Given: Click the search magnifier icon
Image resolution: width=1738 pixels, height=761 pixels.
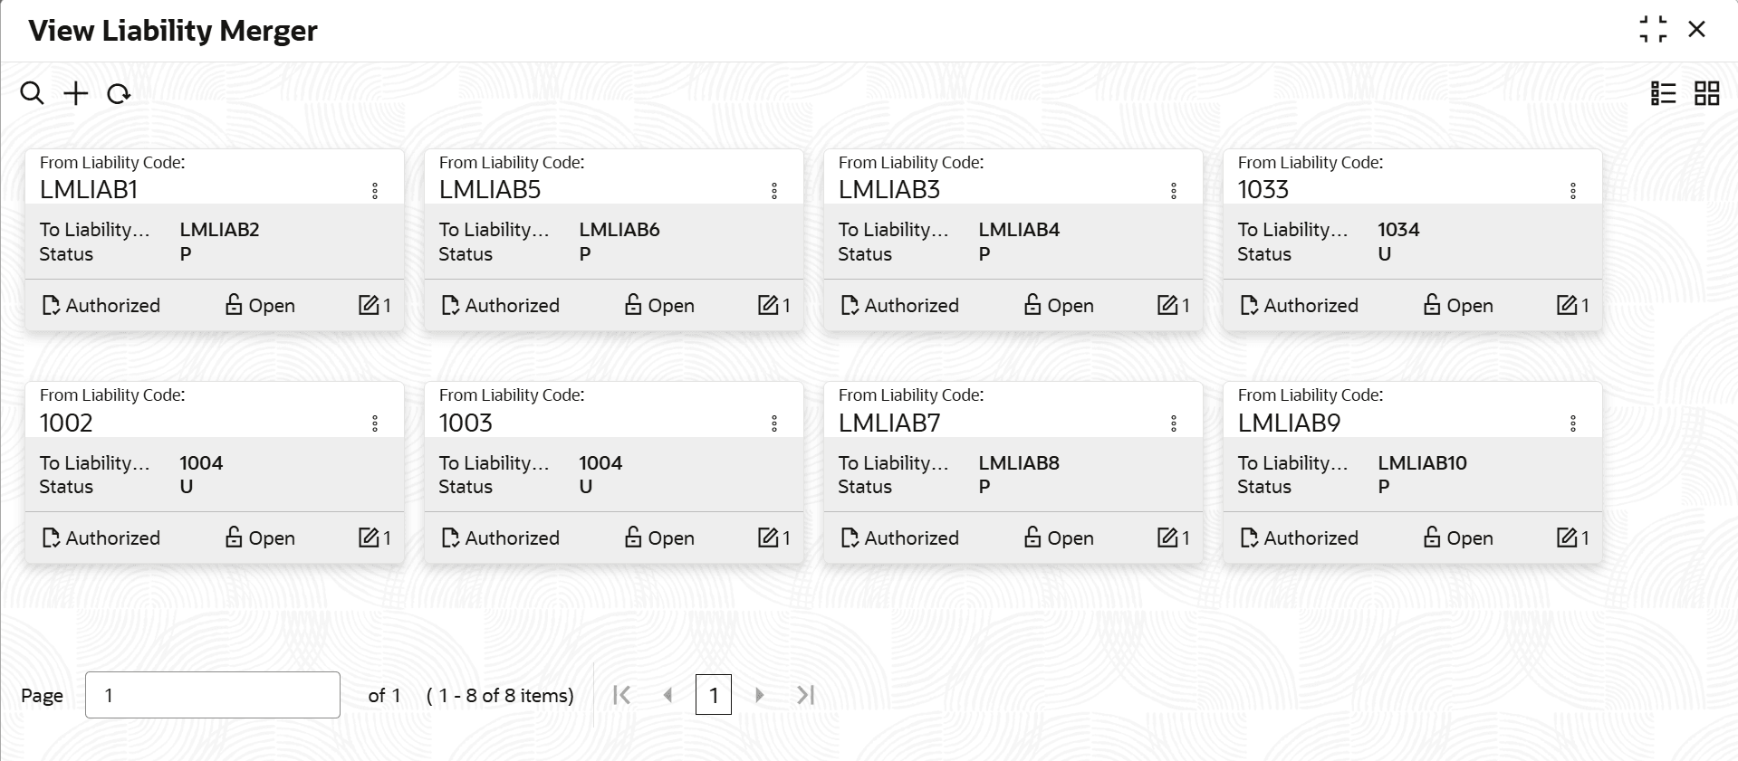Looking at the screenshot, I should (32, 93).
